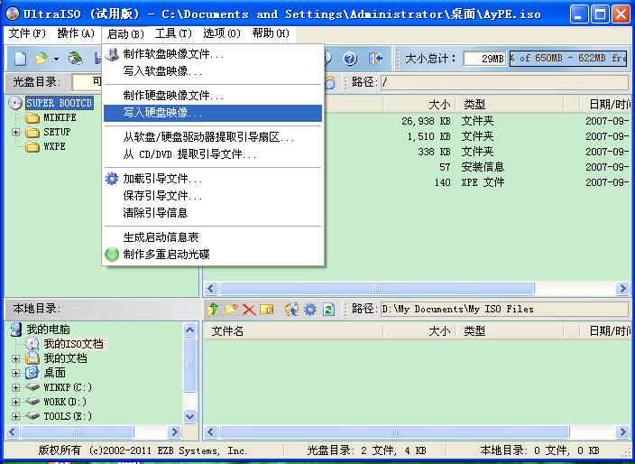Click the gear icon beside 加载引导文件
Screen dimensions: 635x464
click(112, 179)
